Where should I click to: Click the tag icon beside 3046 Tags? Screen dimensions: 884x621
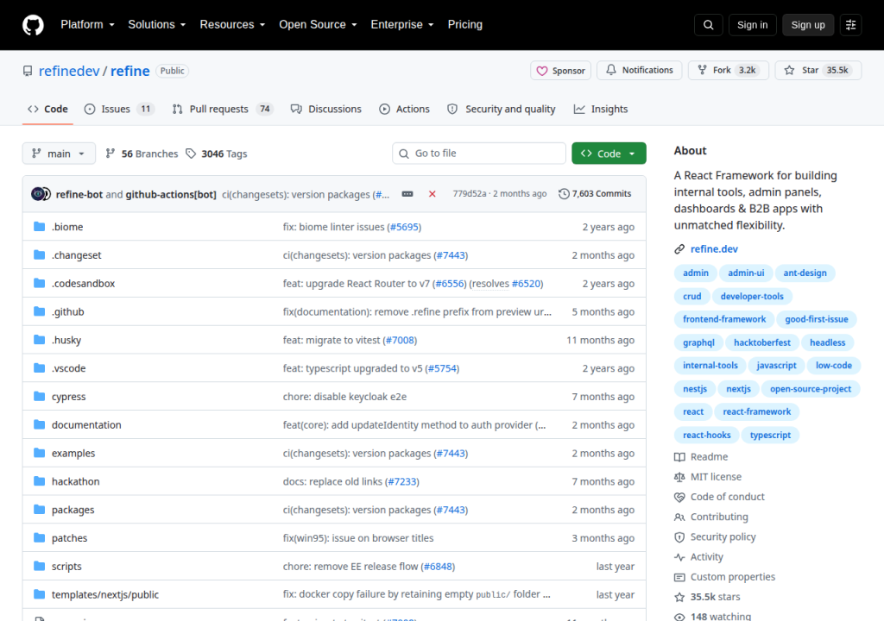(191, 154)
